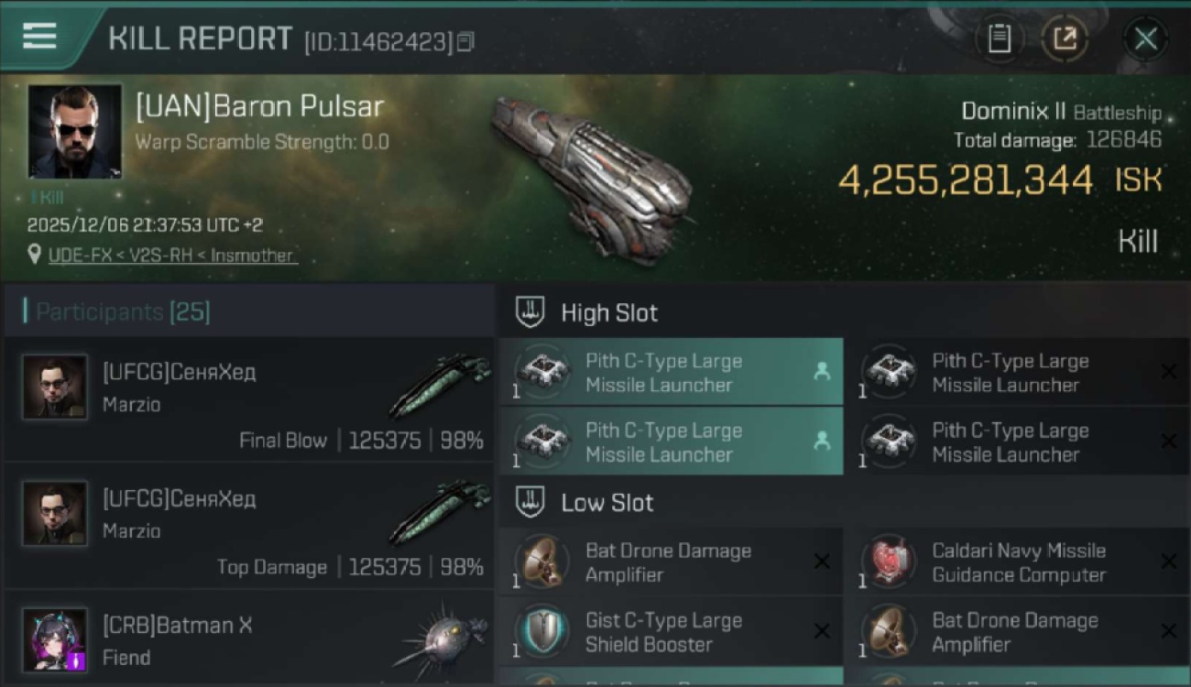Click the clipboard report icon
This screenshot has width=1191, height=687.
1000,38
